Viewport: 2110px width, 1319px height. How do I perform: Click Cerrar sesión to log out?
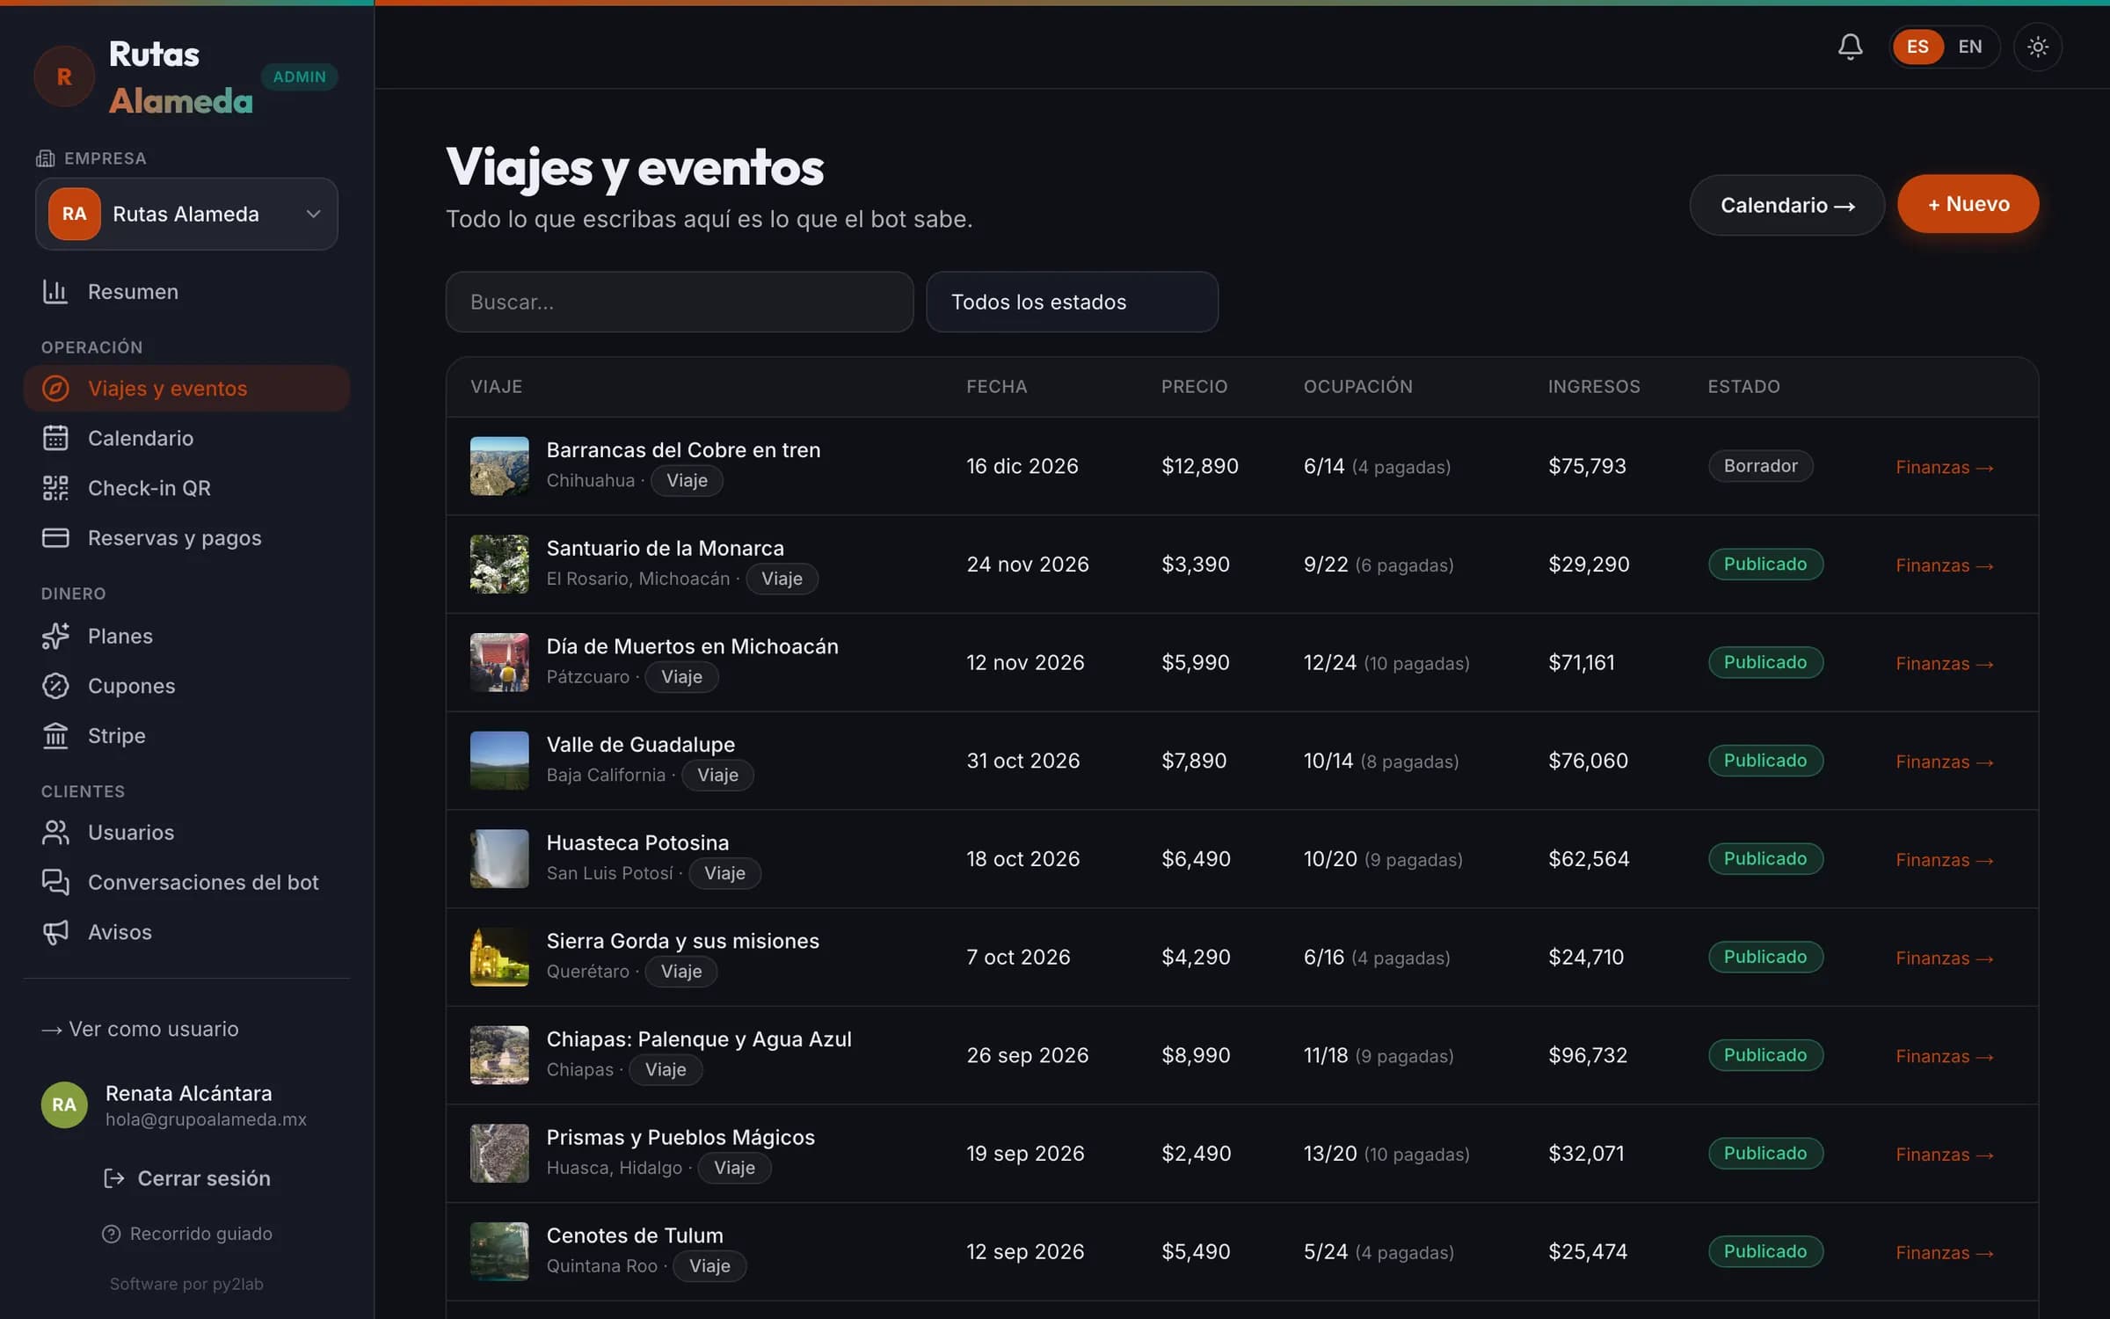(186, 1178)
